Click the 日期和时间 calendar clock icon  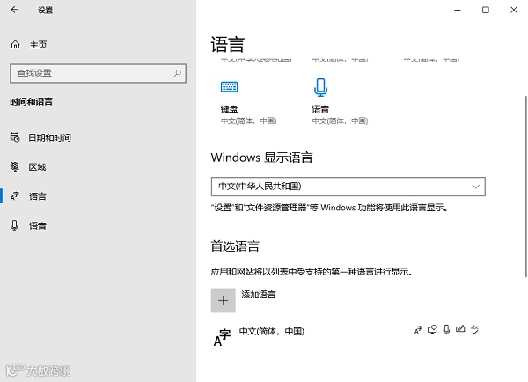pyautogui.click(x=15, y=137)
